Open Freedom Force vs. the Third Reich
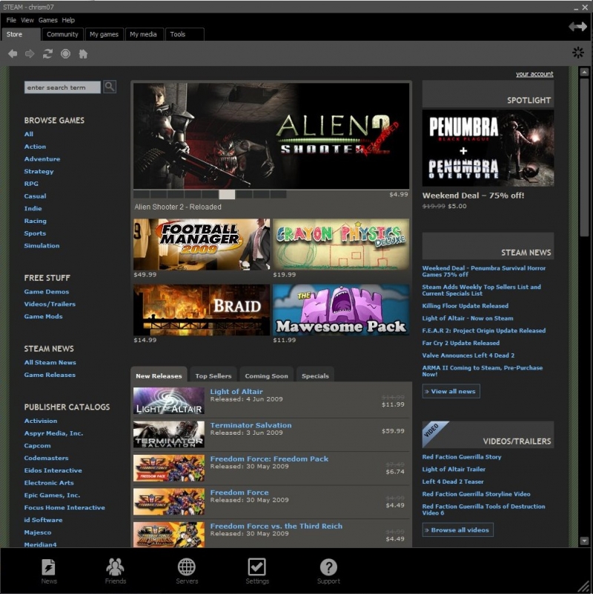The width and height of the screenshot is (593, 594). pyautogui.click(x=276, y=526)
